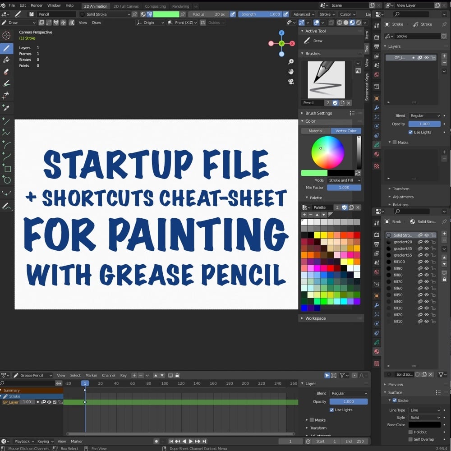Select the 3D Cursor tool
The width and height of the screenshot is (451, 451).
[x=6, y=35]
